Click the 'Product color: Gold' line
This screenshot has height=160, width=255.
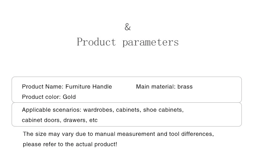49,97
